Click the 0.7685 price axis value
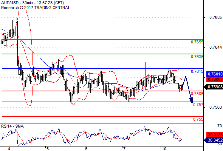223x151 pixels. [215, 17]
